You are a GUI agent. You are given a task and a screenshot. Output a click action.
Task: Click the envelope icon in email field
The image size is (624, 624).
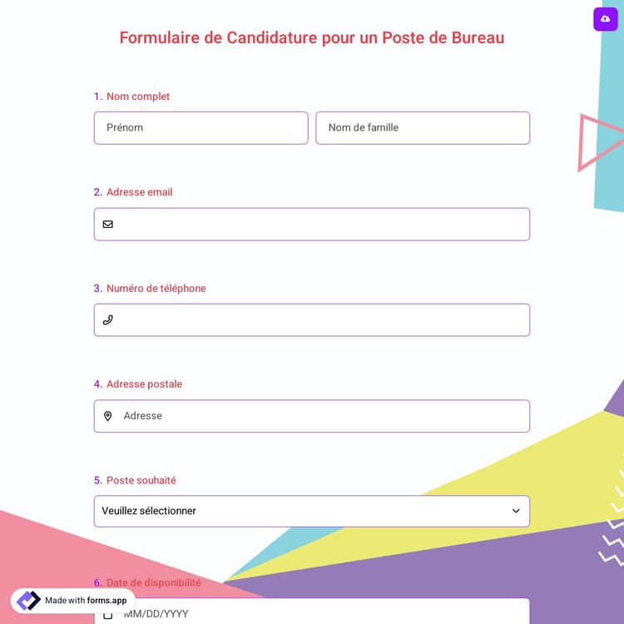click(108, 224)
